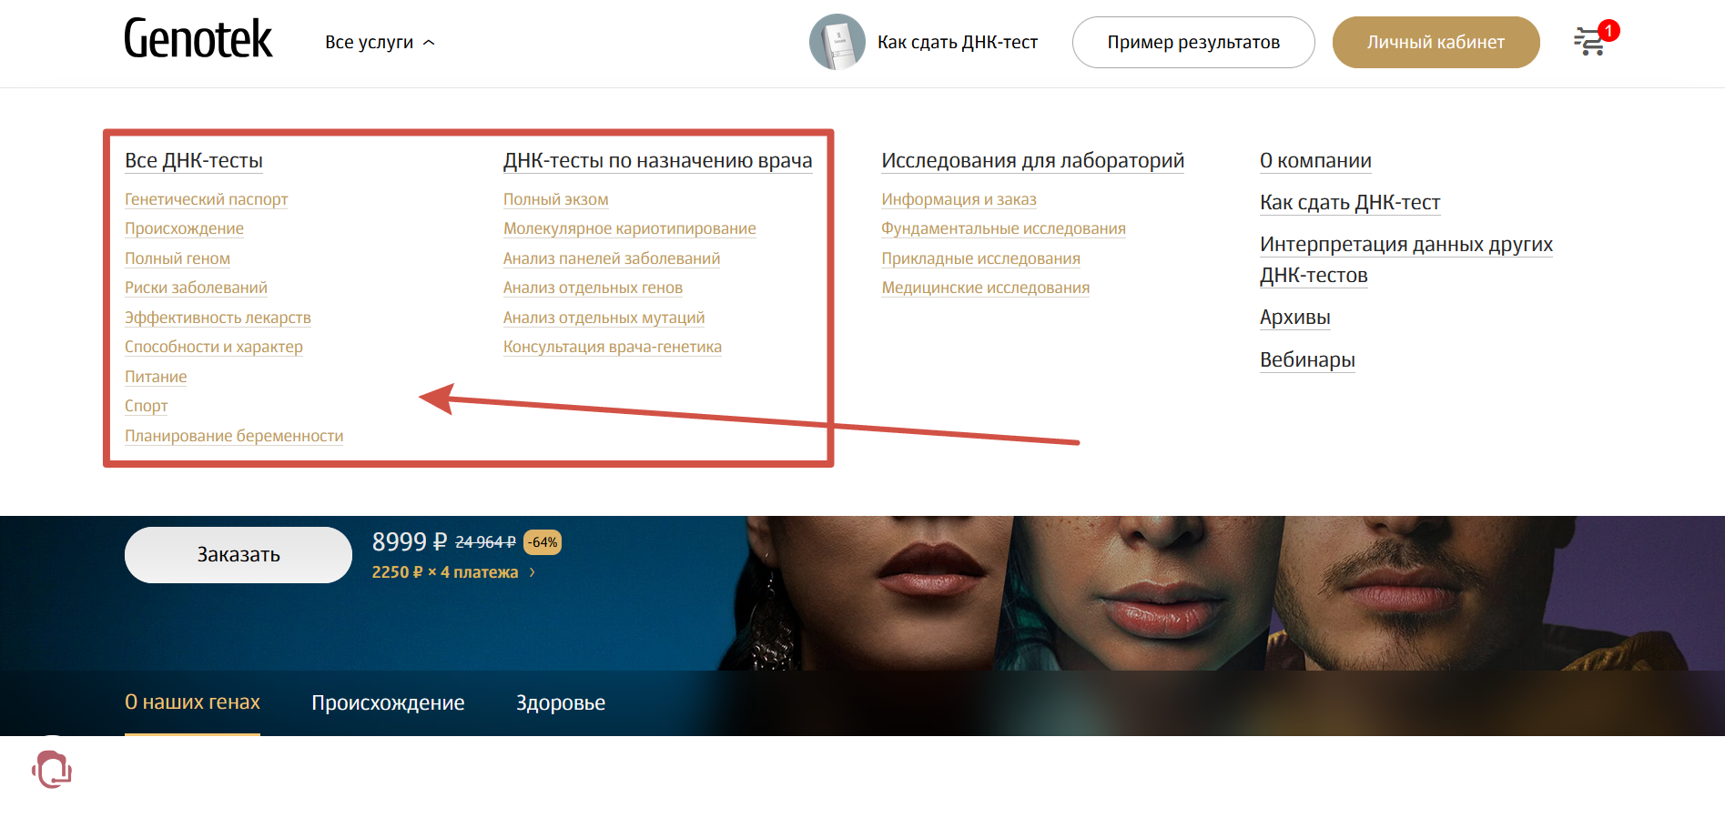Viewport: 1725px width, 828px height.
Task: Open Эффективность лекарств link
Action: pos(218,318)
